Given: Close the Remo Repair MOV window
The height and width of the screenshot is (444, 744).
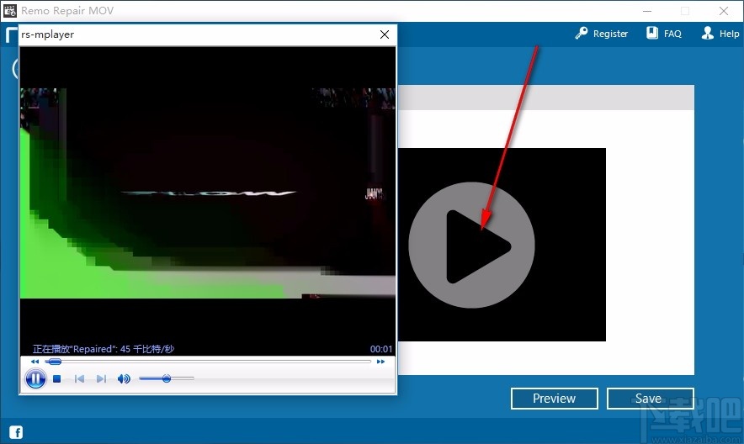Looking at the screenshot, I should (x=724, y=11).
